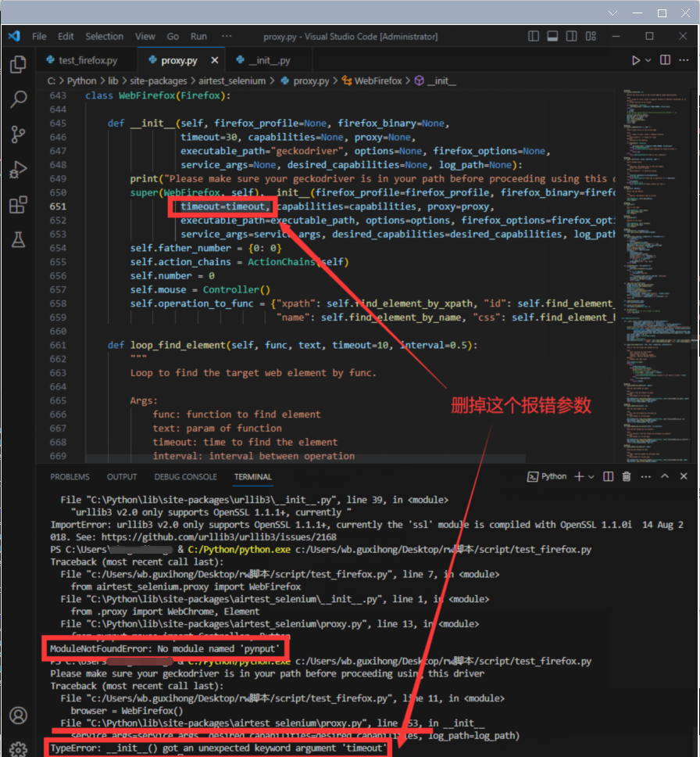The width and height of the screenshot is (700, 757).
Task: Open the editor More Actions menu
Action: click(684, 60)
